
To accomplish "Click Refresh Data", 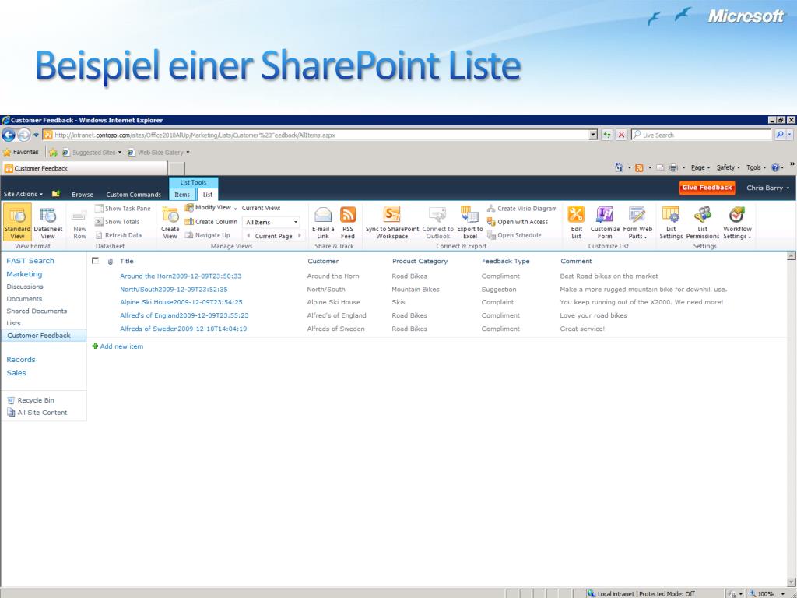I will (x=118, y=235).
